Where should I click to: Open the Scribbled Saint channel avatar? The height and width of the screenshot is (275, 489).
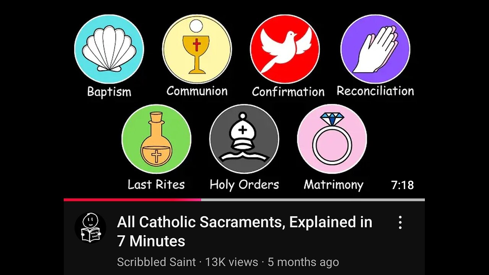tap(90, 228)
